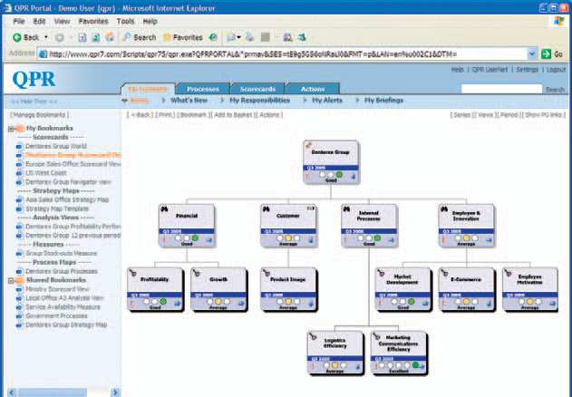Click the History icon next to Favorites
The image size is (572, 397).
click(213, 37)
